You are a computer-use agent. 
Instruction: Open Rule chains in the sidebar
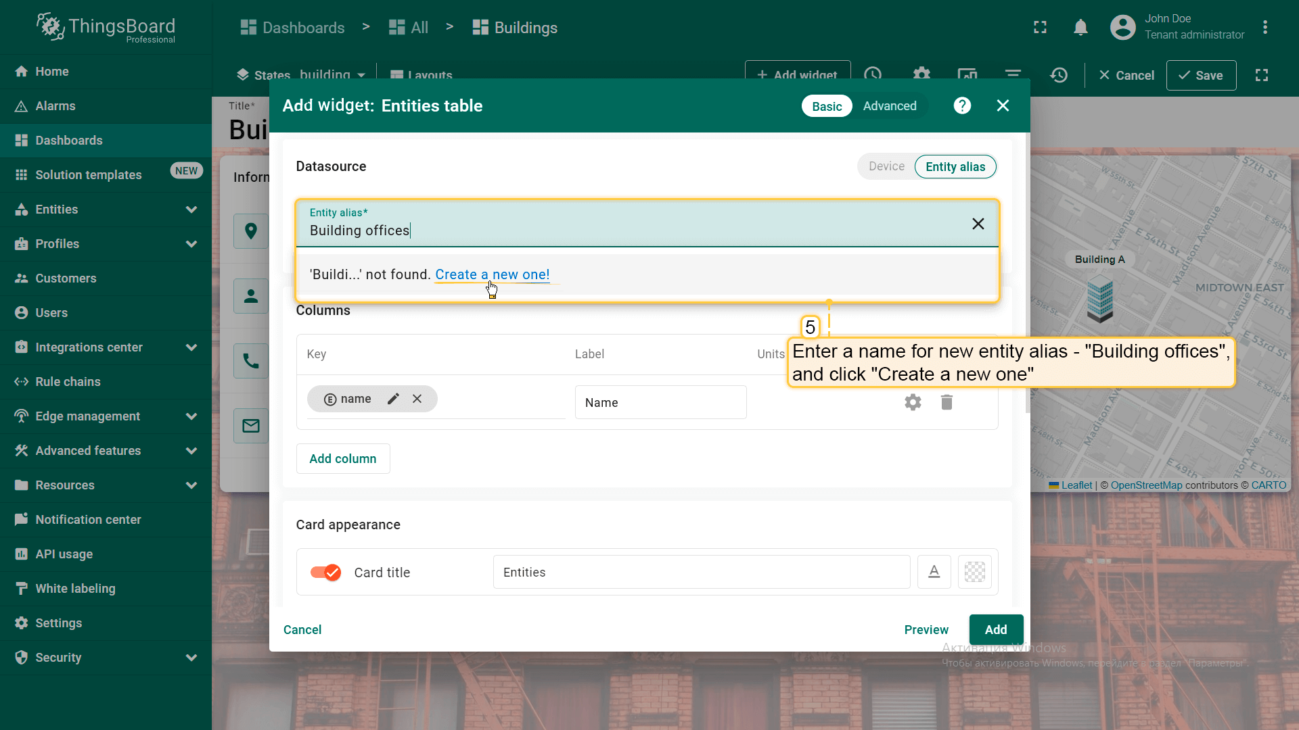pyautogui.click(x=68, y=382)
